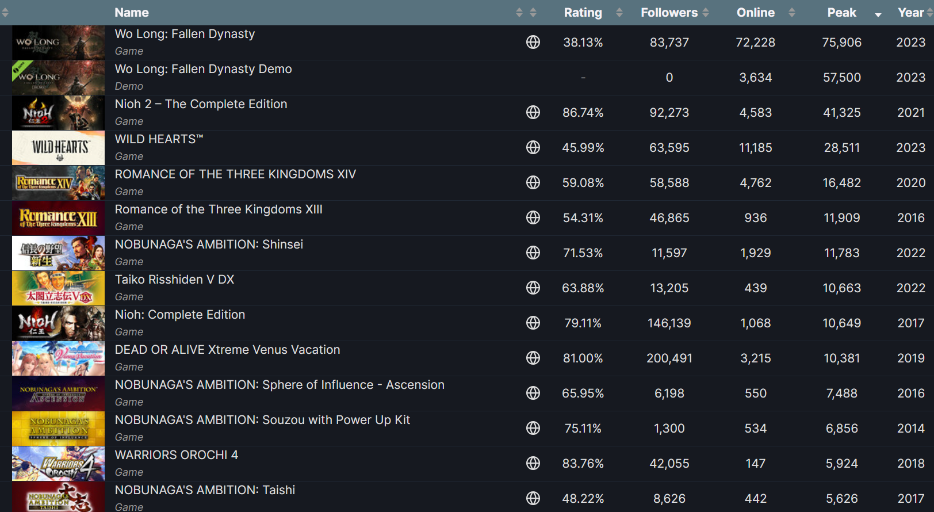
Task: Sort table by Rating column
Action: tap(583, 13)
